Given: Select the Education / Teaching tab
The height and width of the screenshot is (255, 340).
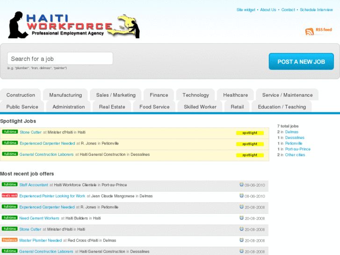Looking at the screenshot, I should pos(282,107).
